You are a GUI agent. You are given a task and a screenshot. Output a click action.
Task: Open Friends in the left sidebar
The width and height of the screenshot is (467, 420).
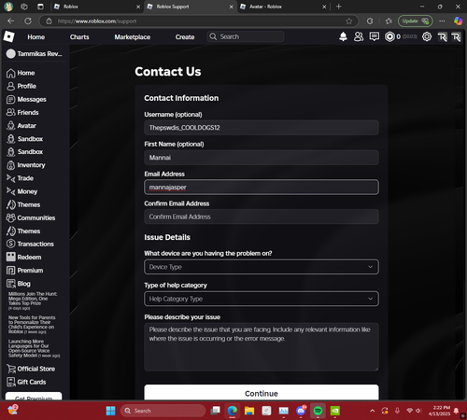point(22,112)
